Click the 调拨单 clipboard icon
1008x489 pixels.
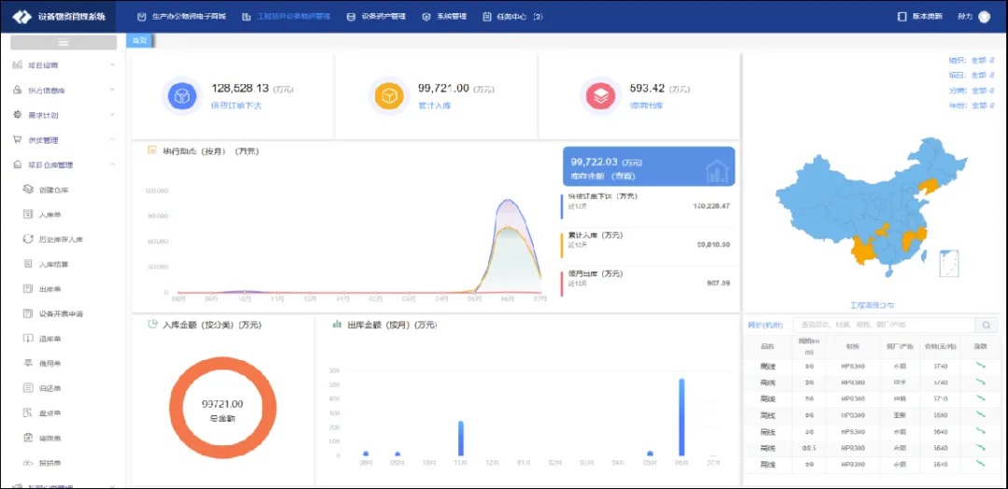28,438
